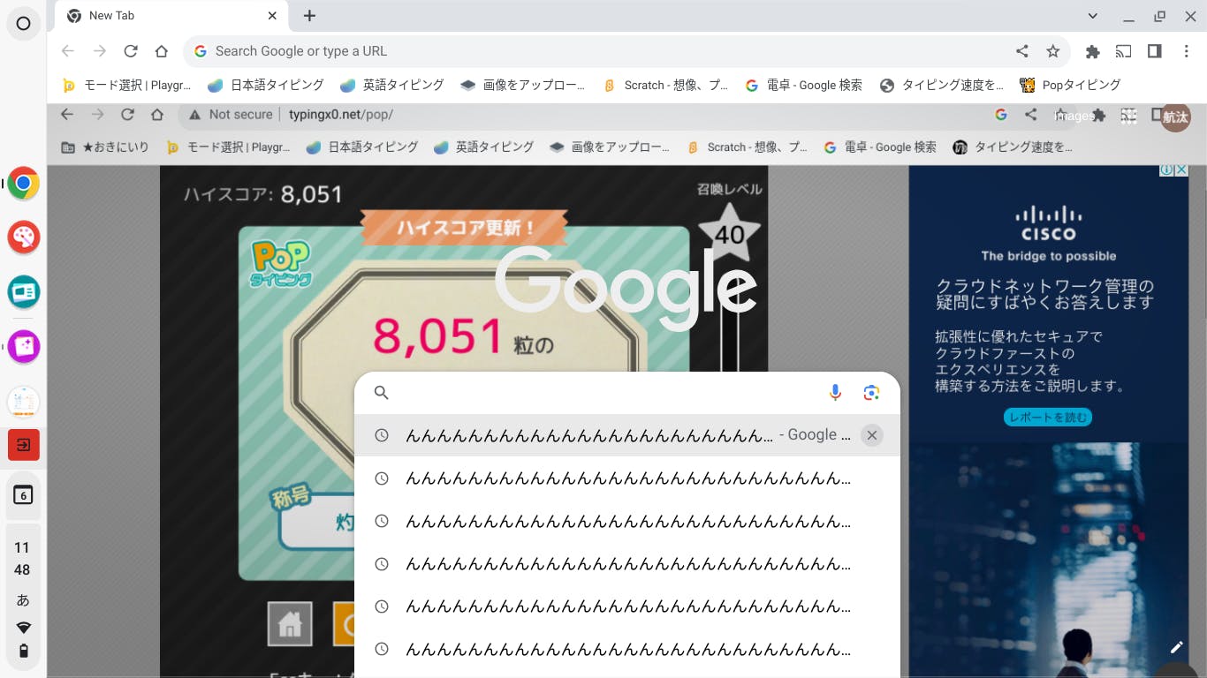This screenshot has height=678, width=1207.
Task: Open a new tab with plus button
Action: click(309, 16)
